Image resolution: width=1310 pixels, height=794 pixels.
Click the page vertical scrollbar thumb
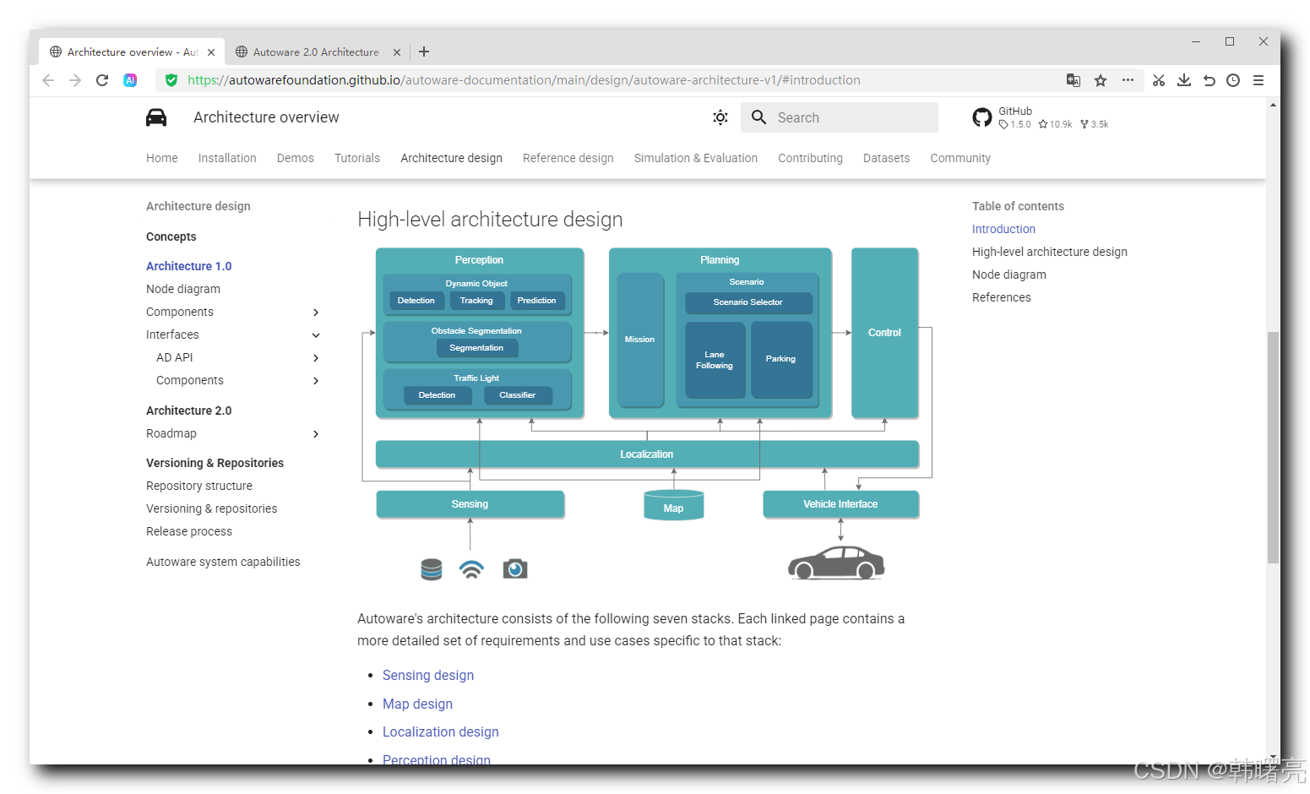[1273, 448]
